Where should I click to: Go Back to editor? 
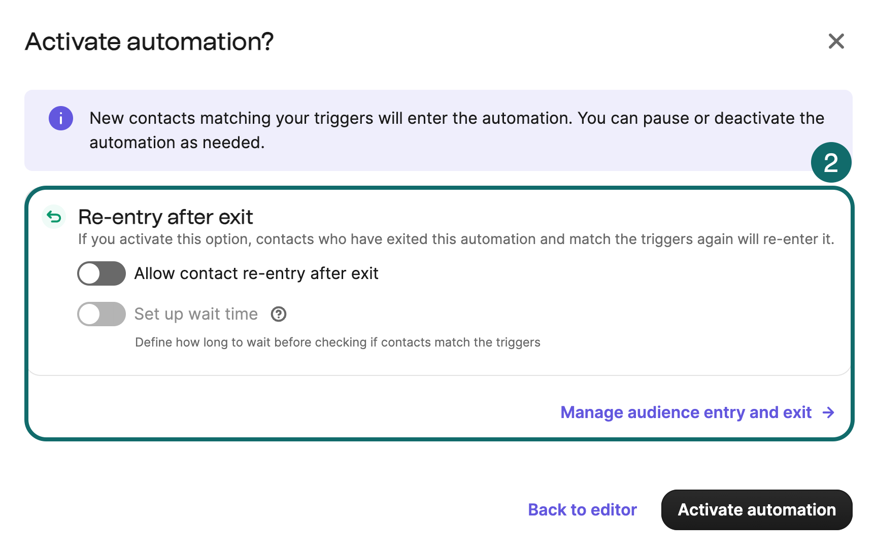(582, 510)
